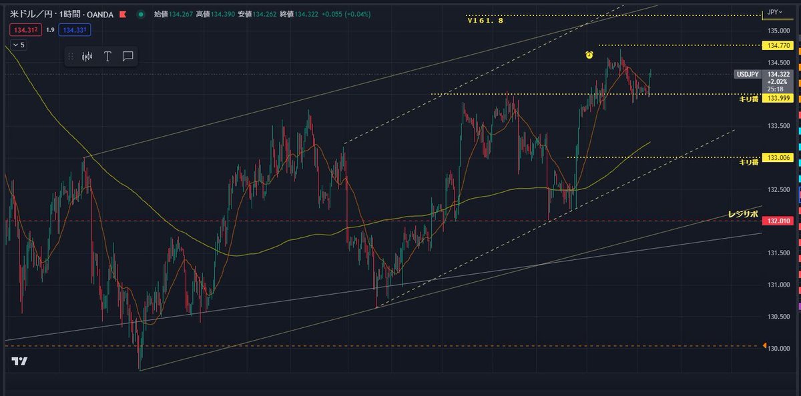Click the 始値 134.267 open value
801x396 pixels.
coord(174,13)
